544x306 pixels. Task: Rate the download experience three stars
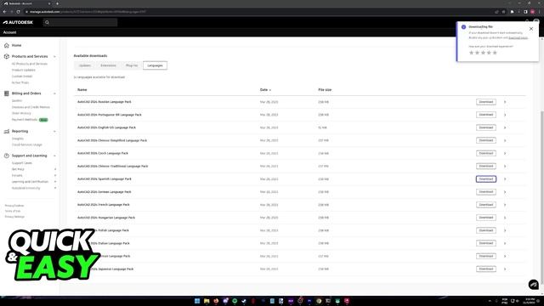[x=483, y=53]
